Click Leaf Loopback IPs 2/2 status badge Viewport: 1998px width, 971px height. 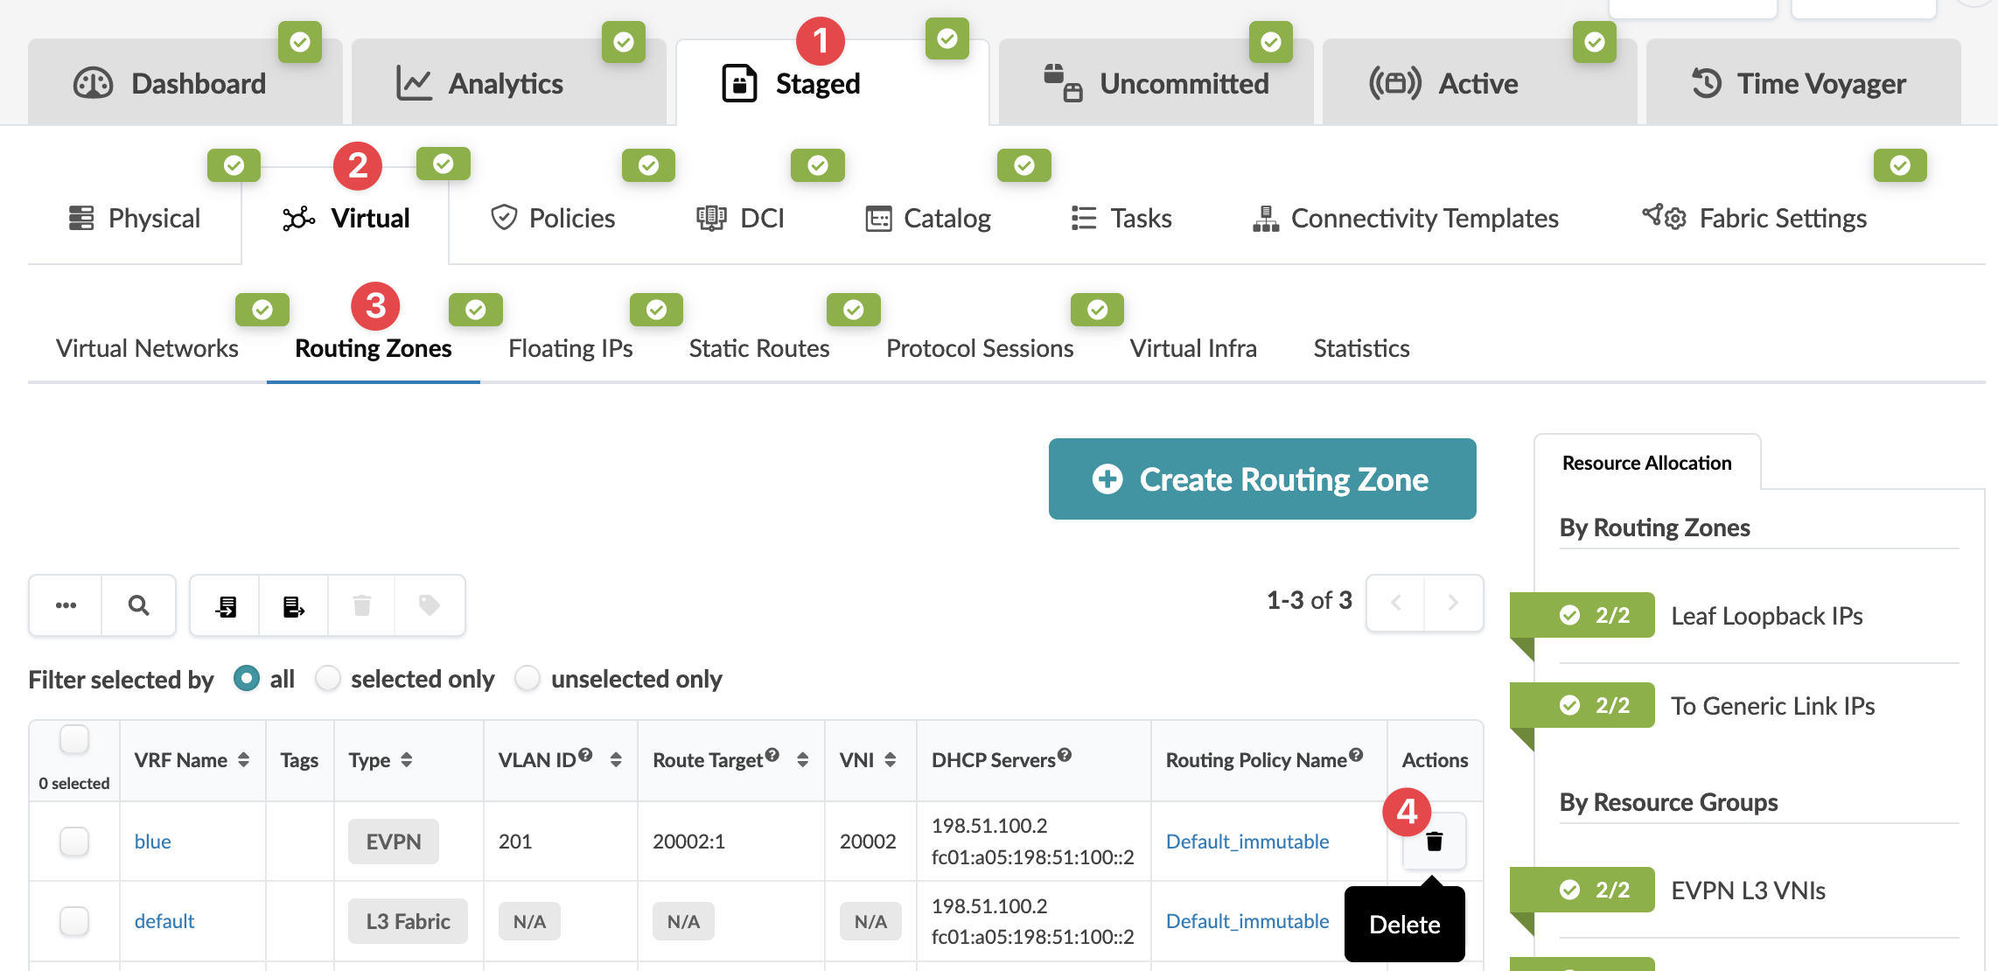click(x=1593, y=616)
